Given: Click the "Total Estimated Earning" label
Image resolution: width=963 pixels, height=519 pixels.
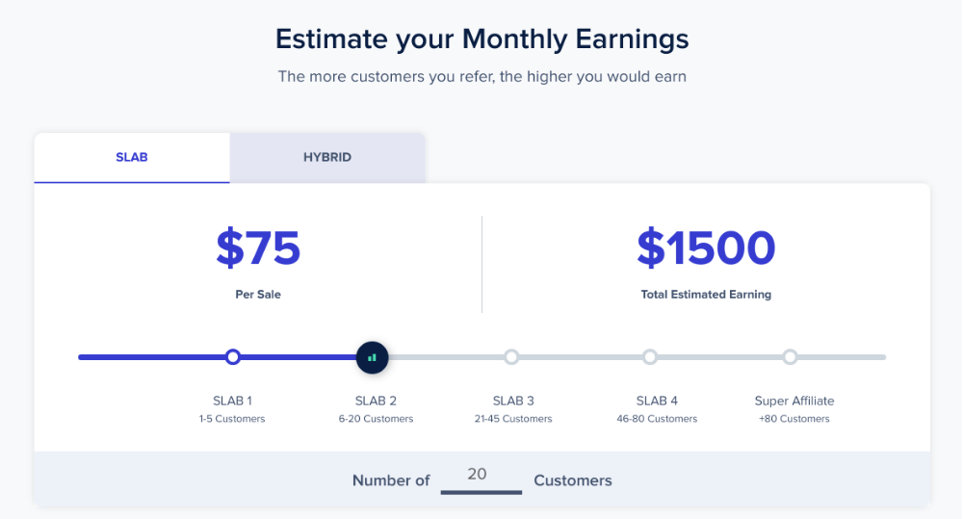Looking at the screenshot, I should point(706,295).
